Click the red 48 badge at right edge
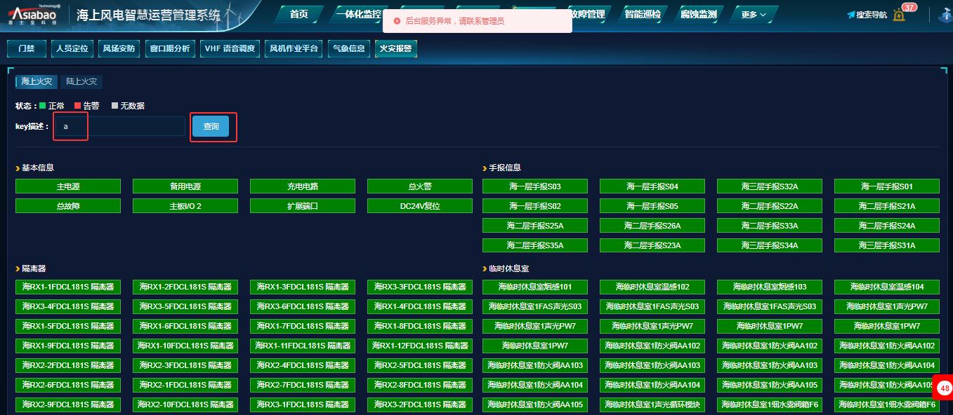Image resolution: width=953 pixels, height=415 pixels. pos(945,388)
